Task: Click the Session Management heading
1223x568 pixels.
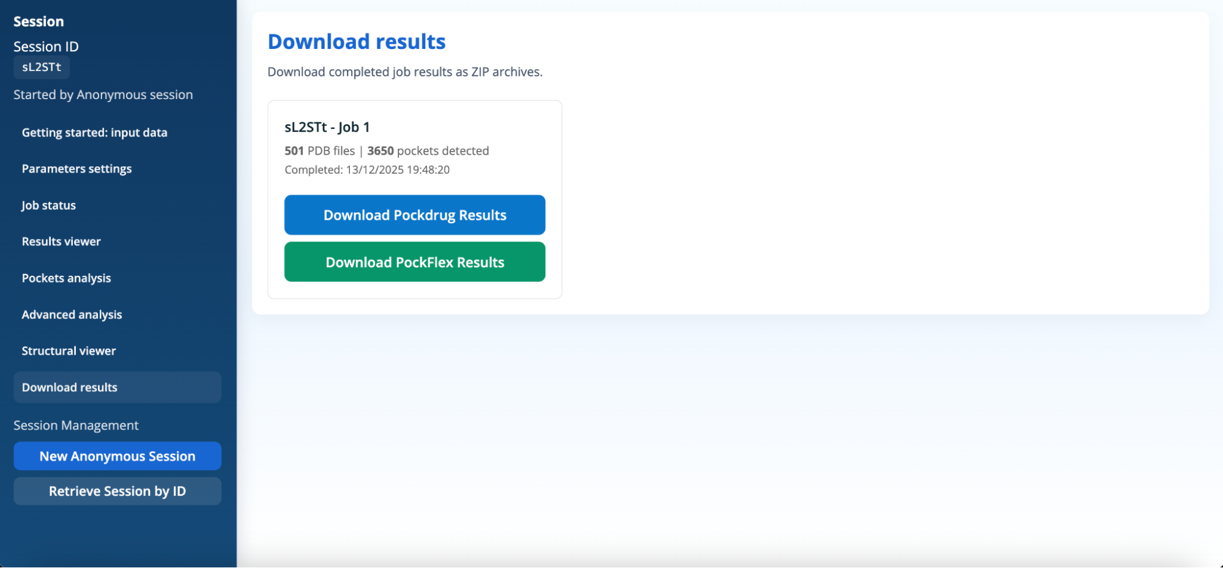Action: click(x=76, y=426)
